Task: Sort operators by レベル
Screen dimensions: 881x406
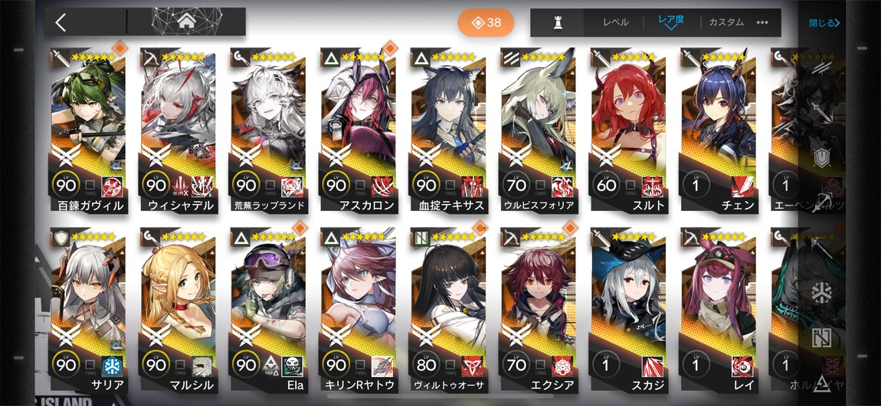Action: [x=616, y=22]
